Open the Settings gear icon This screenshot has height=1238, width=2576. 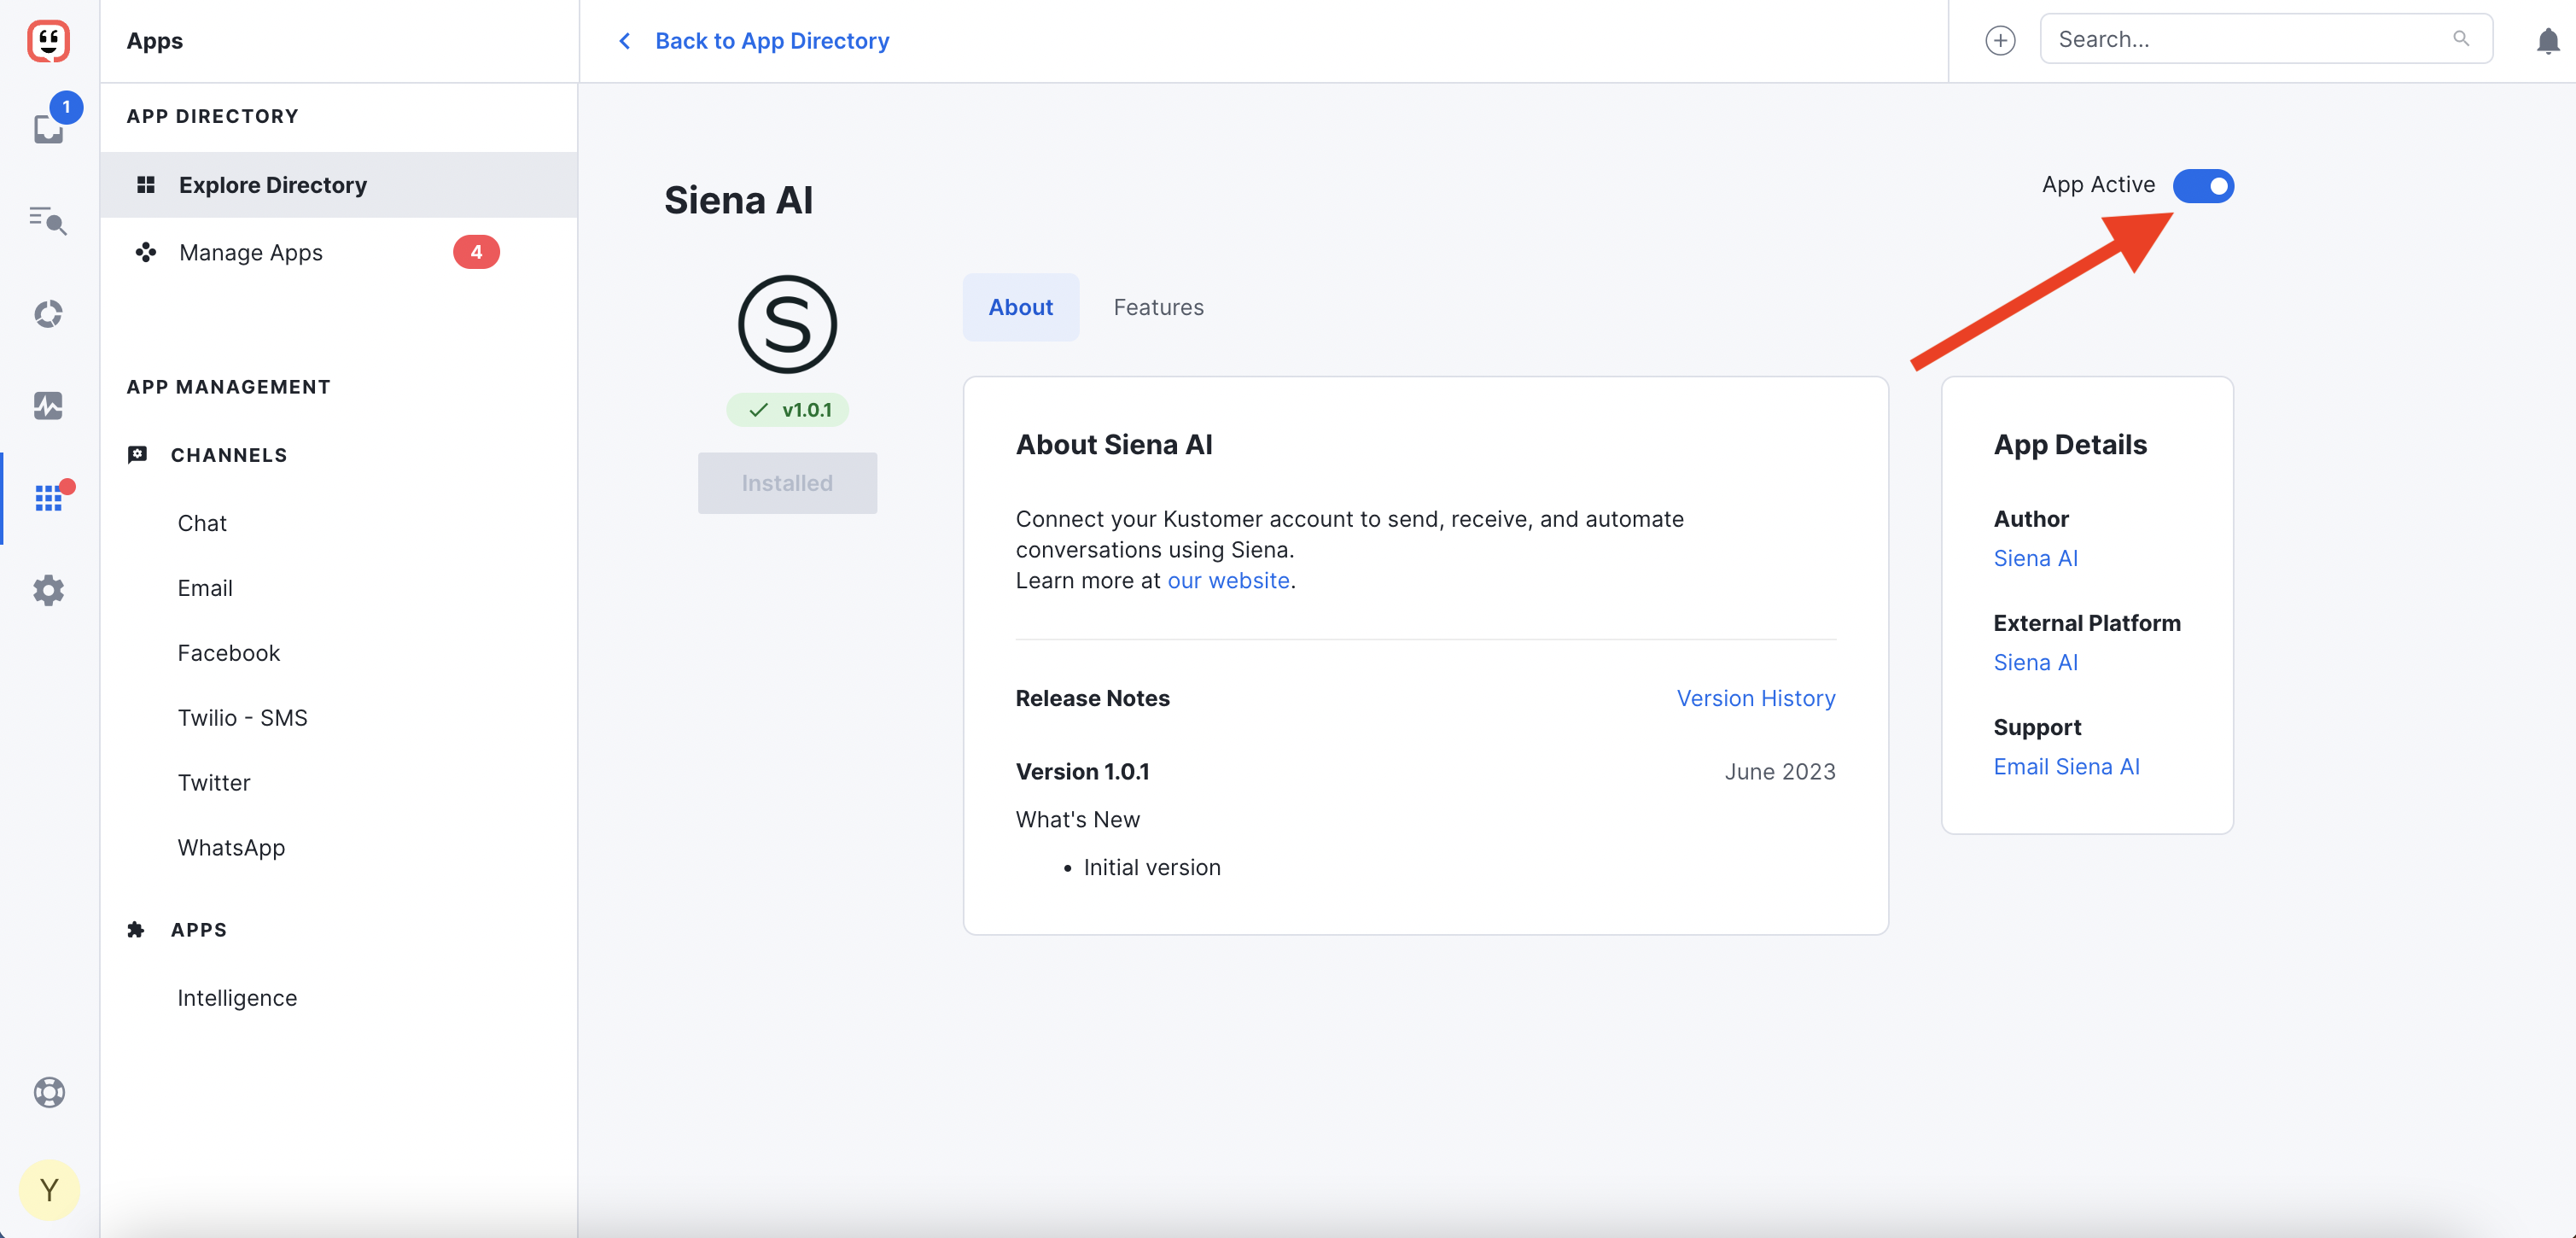coord(48,590)
